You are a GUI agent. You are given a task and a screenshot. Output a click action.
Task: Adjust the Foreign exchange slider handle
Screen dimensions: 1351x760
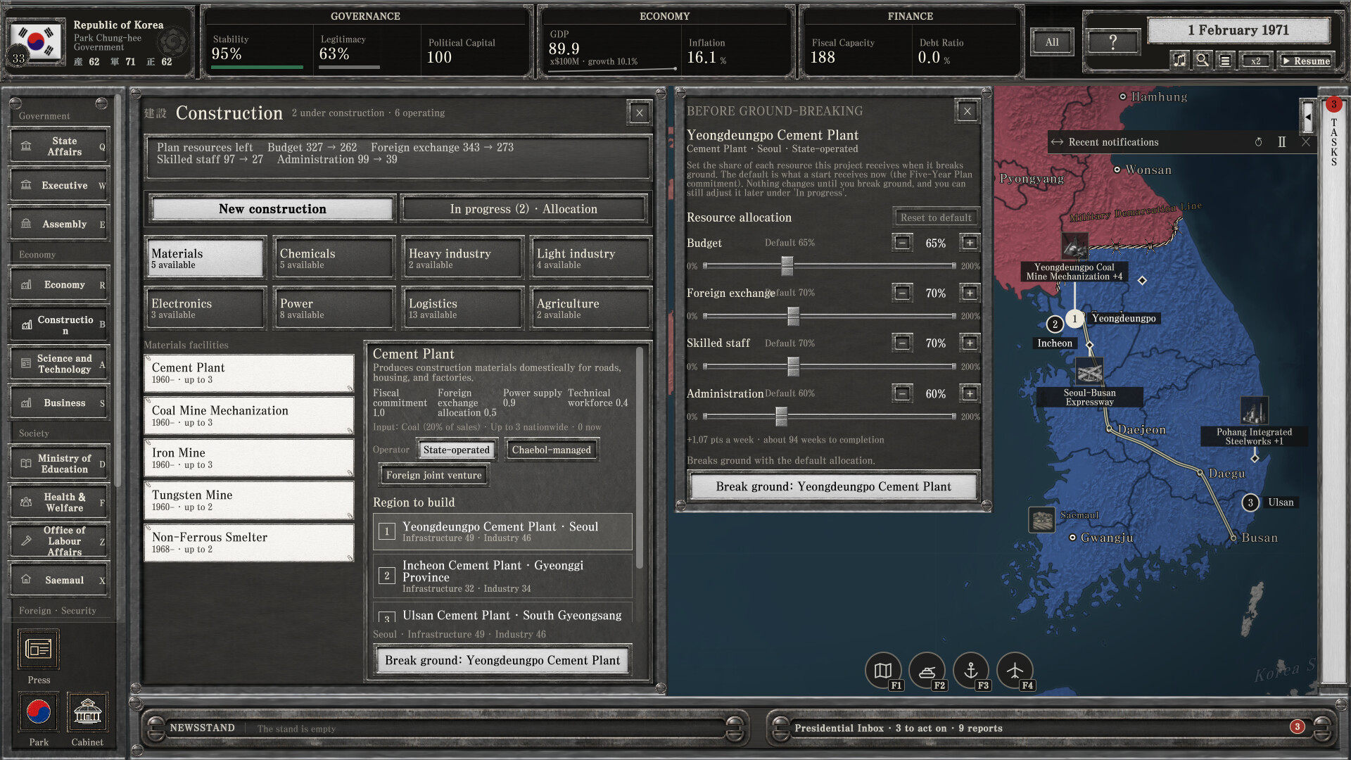[x=793, y=316]
